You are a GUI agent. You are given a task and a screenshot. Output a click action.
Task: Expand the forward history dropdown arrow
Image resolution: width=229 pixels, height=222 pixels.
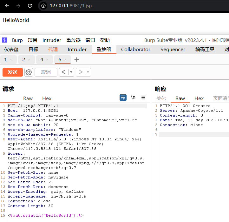pyautogui.click(x=88, y=72)
